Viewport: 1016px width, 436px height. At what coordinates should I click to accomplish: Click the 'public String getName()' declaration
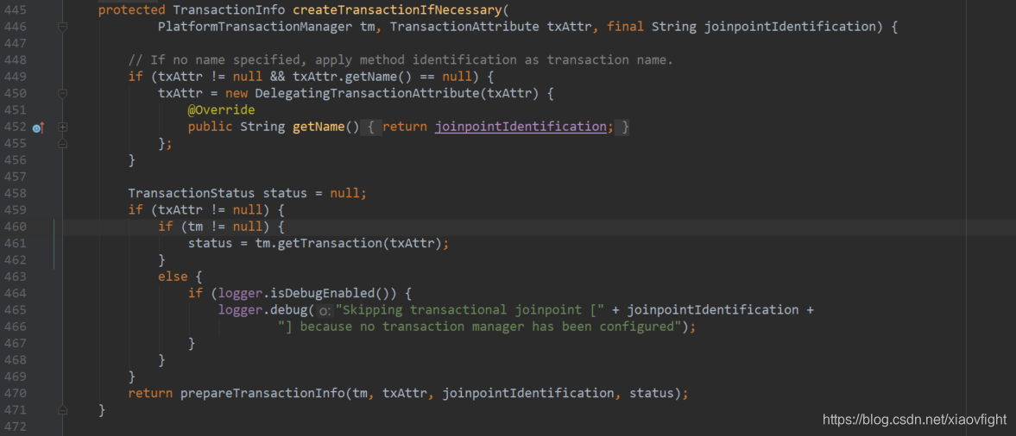tap(274, 127)
